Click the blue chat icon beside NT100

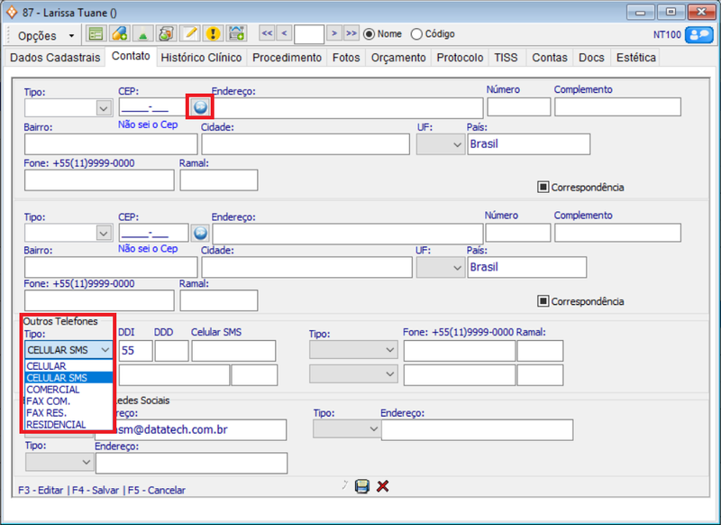tap(698, 34)
